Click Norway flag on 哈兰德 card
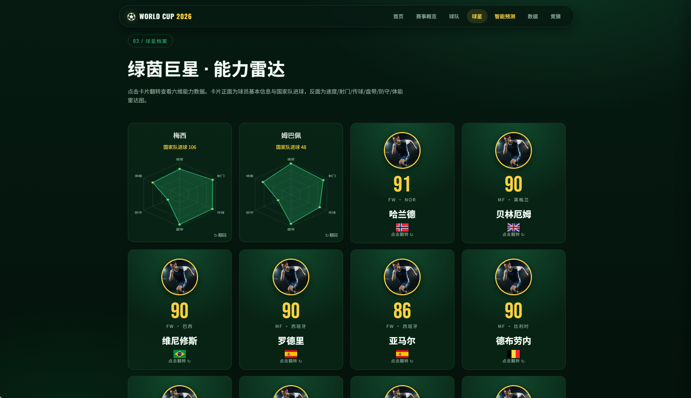 [402, 227]
